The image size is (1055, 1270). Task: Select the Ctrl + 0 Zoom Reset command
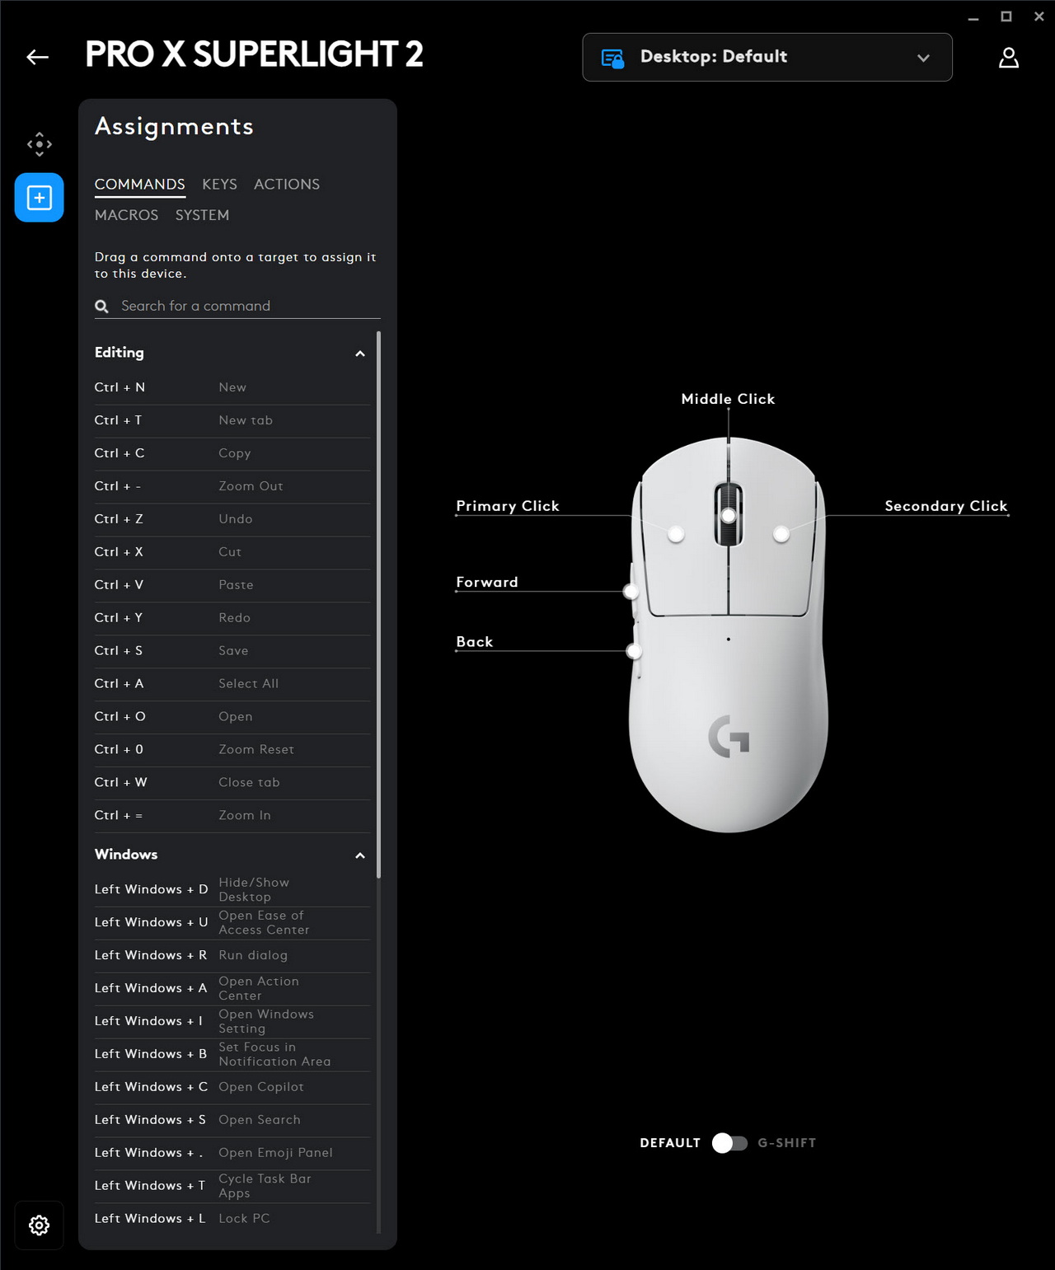click(x=232, y=750)
